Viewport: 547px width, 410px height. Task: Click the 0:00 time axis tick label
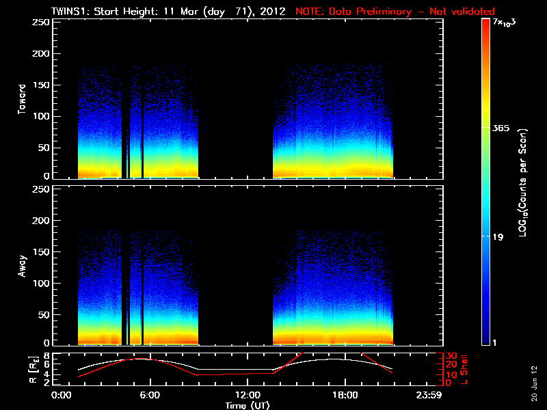61,396
